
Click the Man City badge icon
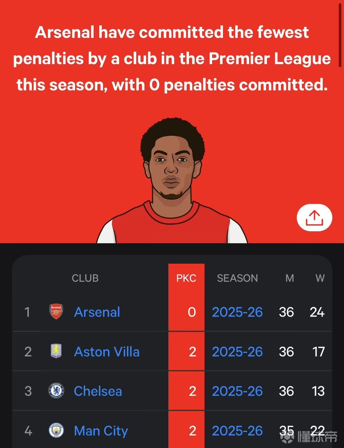pos(56,430)
